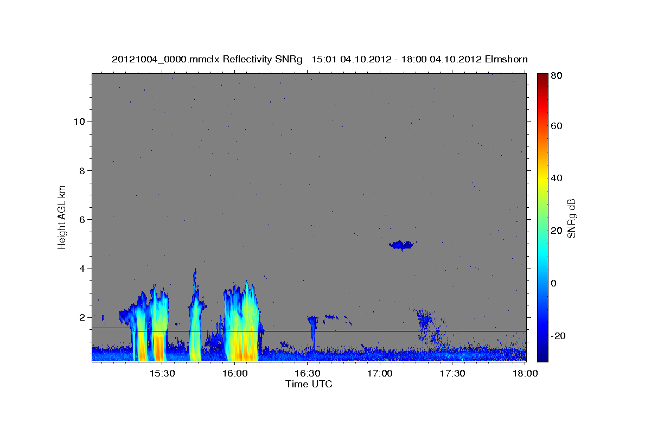Click the tall narrow echo column reaching 4 km

(x=195, y=315)
